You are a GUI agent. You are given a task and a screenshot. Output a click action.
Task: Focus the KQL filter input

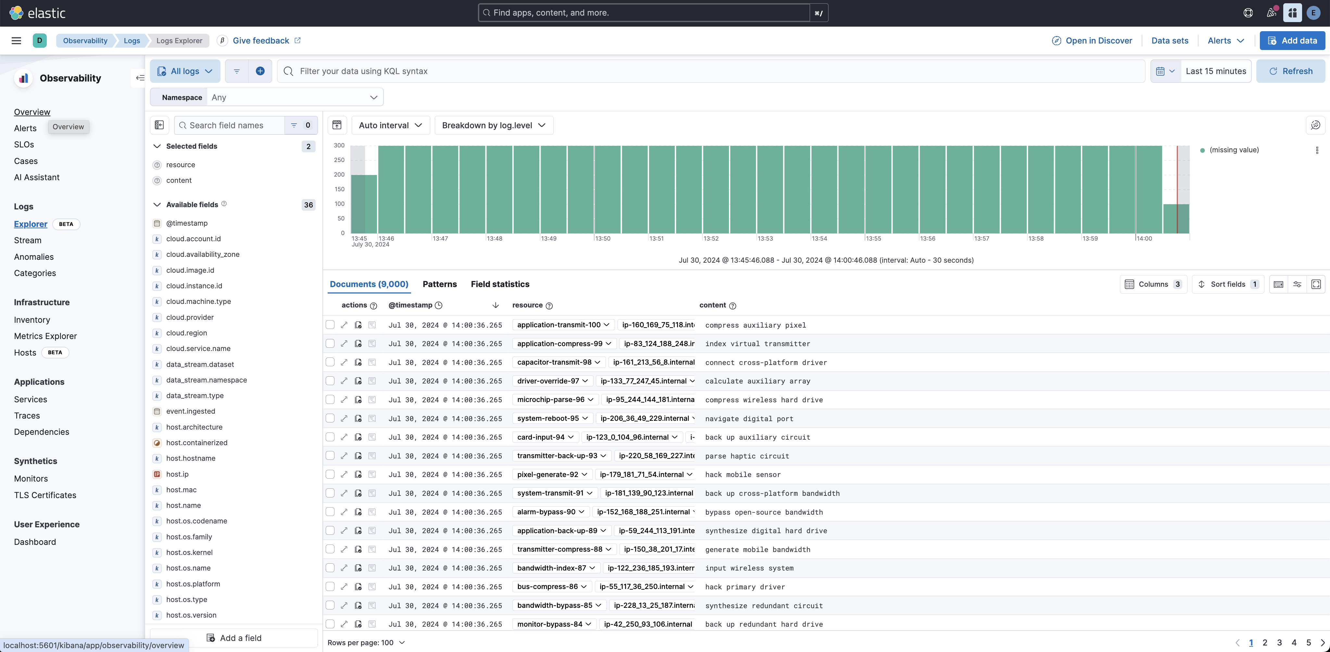(711, 71)
